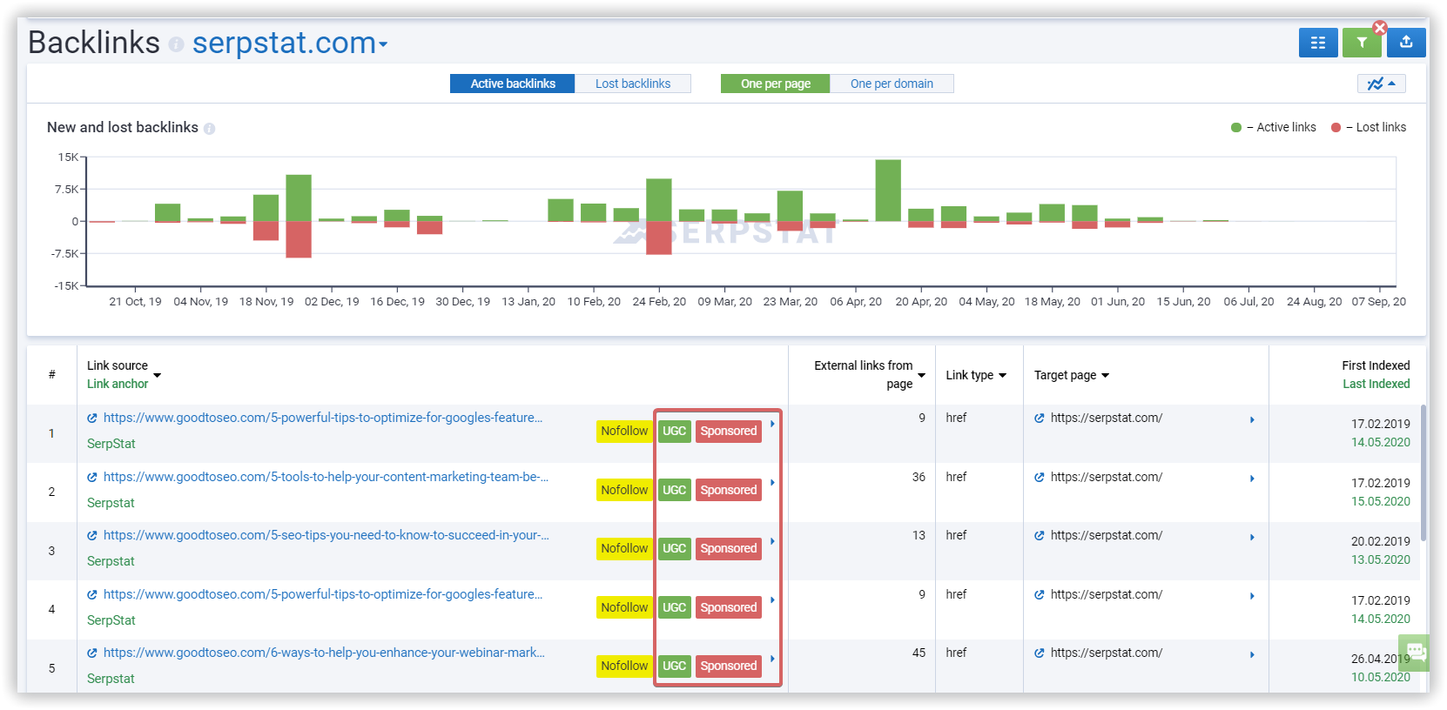Open row 4 optimize-for-googles-feature link
The width and height of the screenshot is (1447, 710).
(323, 594)
